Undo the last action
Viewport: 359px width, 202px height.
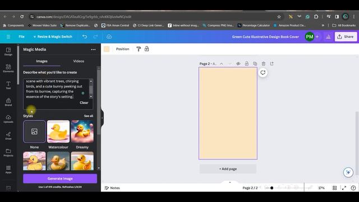point(85,36)
